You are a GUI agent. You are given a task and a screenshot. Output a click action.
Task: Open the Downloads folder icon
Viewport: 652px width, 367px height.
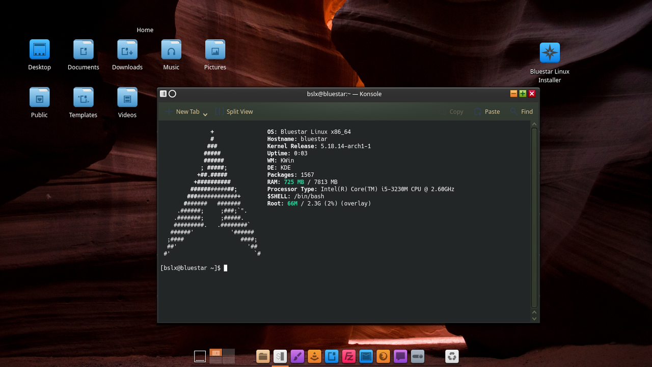pos(127,49)
